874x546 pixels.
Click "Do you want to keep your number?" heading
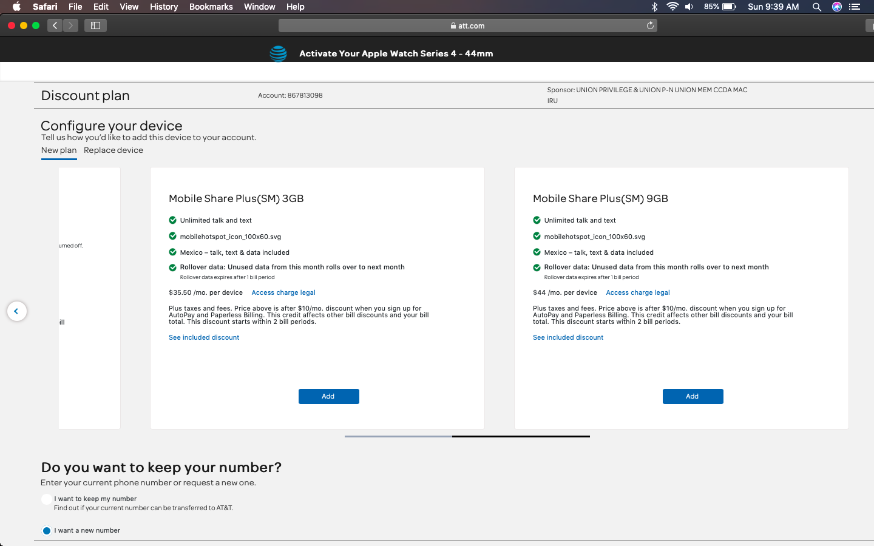tap(161, 467)
